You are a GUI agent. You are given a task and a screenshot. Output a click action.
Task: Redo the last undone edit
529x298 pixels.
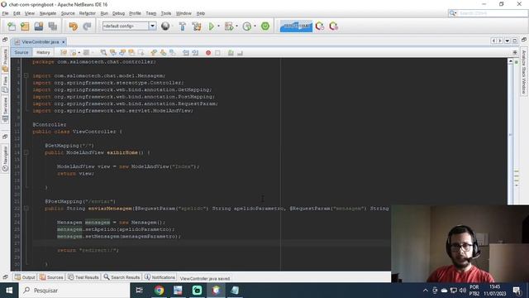[x=87, y=26]
